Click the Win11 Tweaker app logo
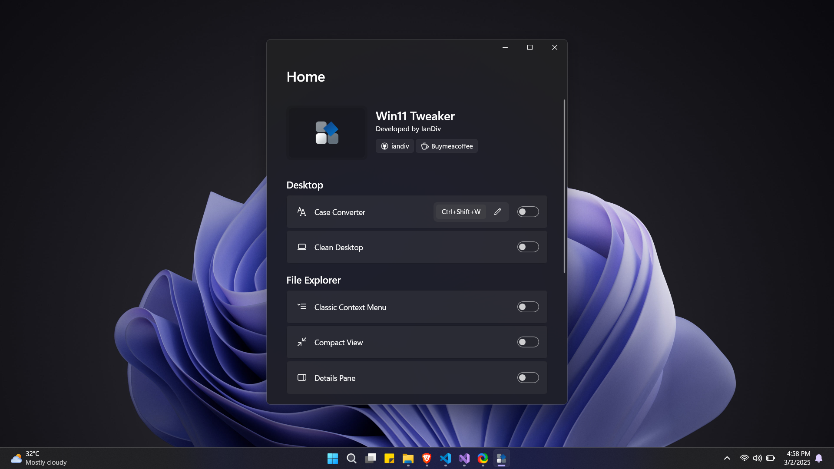This screenshot has width=834, height=469. point(327,133)
